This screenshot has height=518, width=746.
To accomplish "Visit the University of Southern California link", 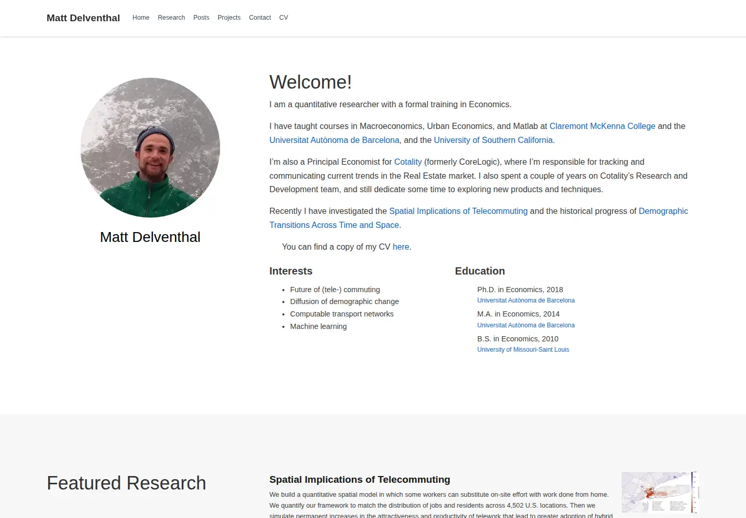I will pos(493,140).
